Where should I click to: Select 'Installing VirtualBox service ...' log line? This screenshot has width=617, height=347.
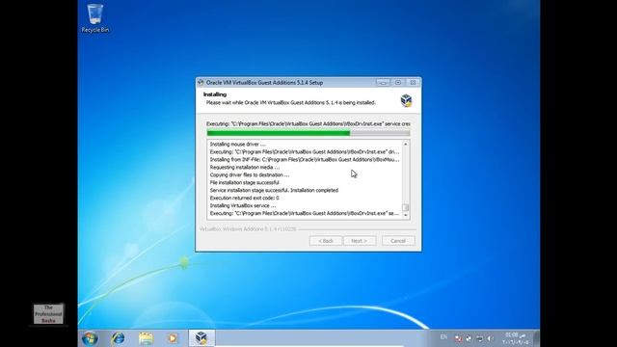click(x=243, y=205)
